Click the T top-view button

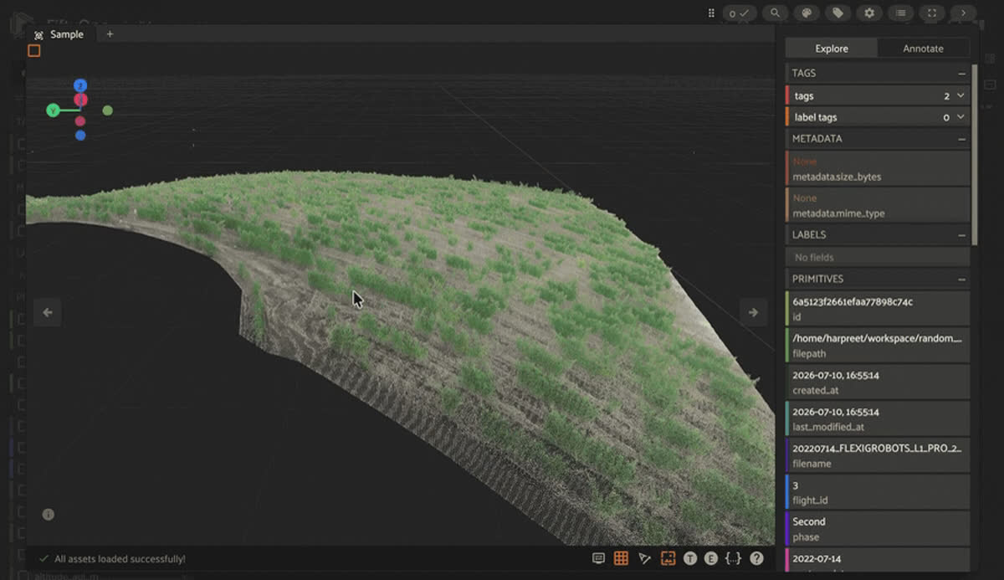tap(690, 558)
